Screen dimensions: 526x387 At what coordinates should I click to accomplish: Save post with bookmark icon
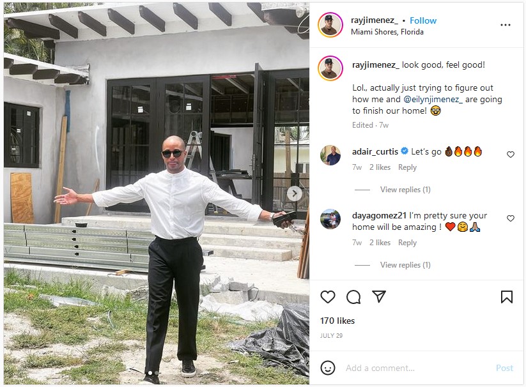(507, 297)
